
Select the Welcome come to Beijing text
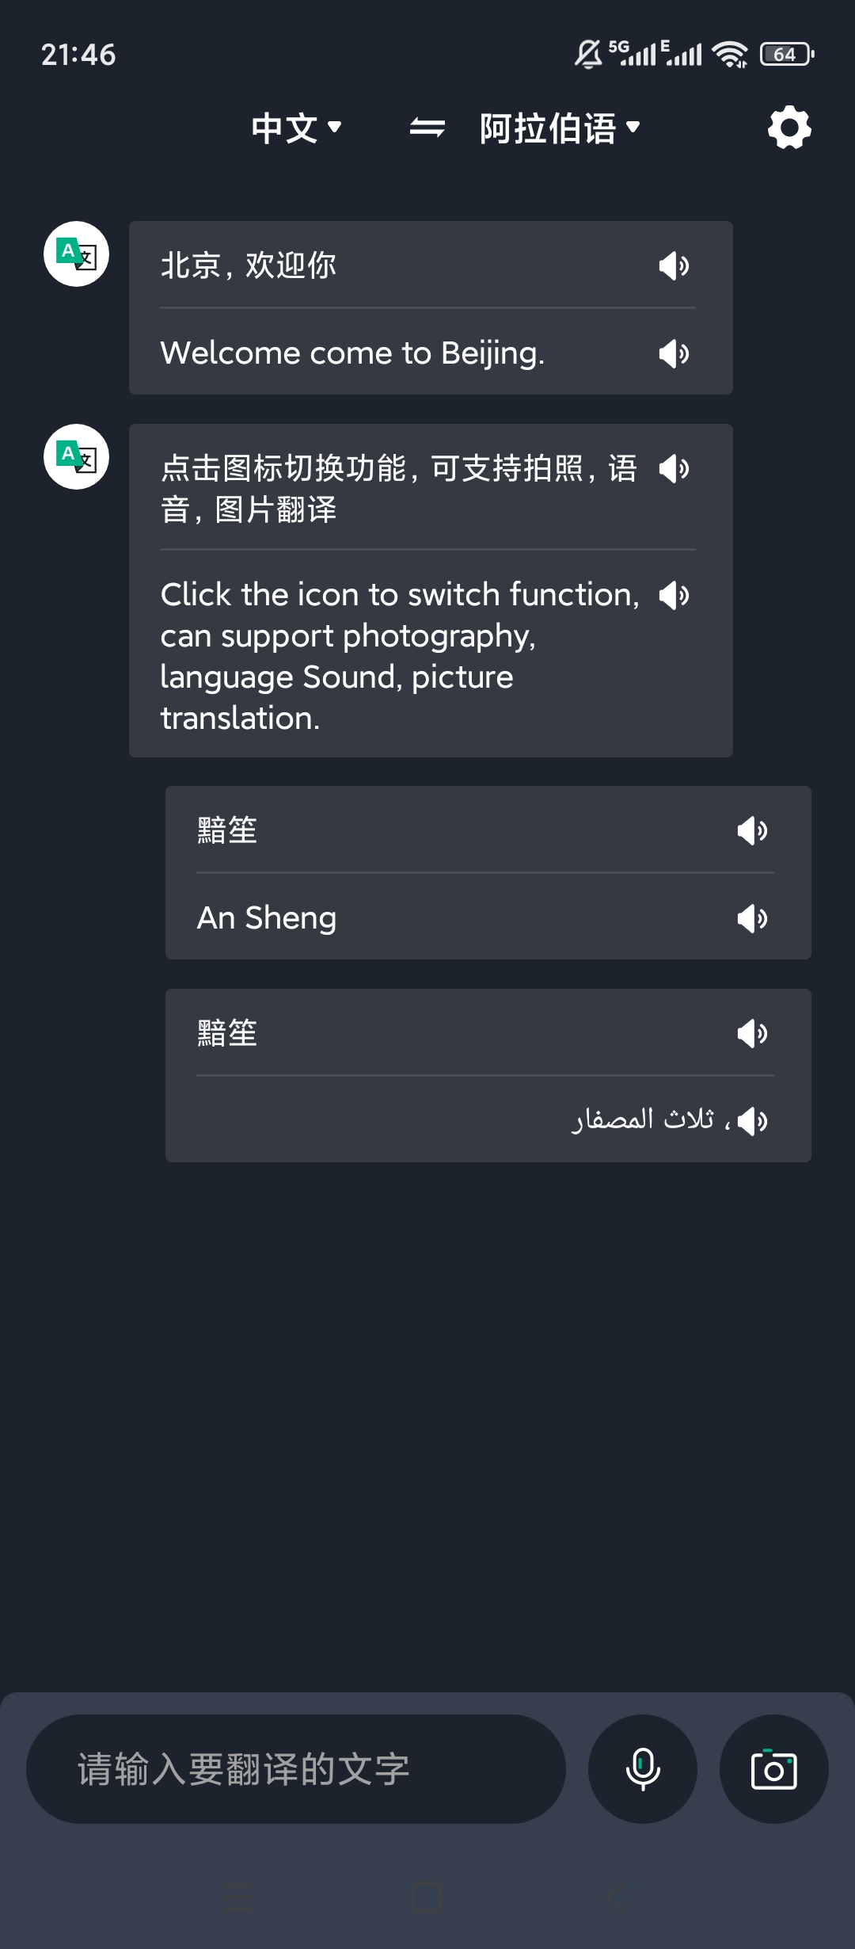tap(352, 353)
